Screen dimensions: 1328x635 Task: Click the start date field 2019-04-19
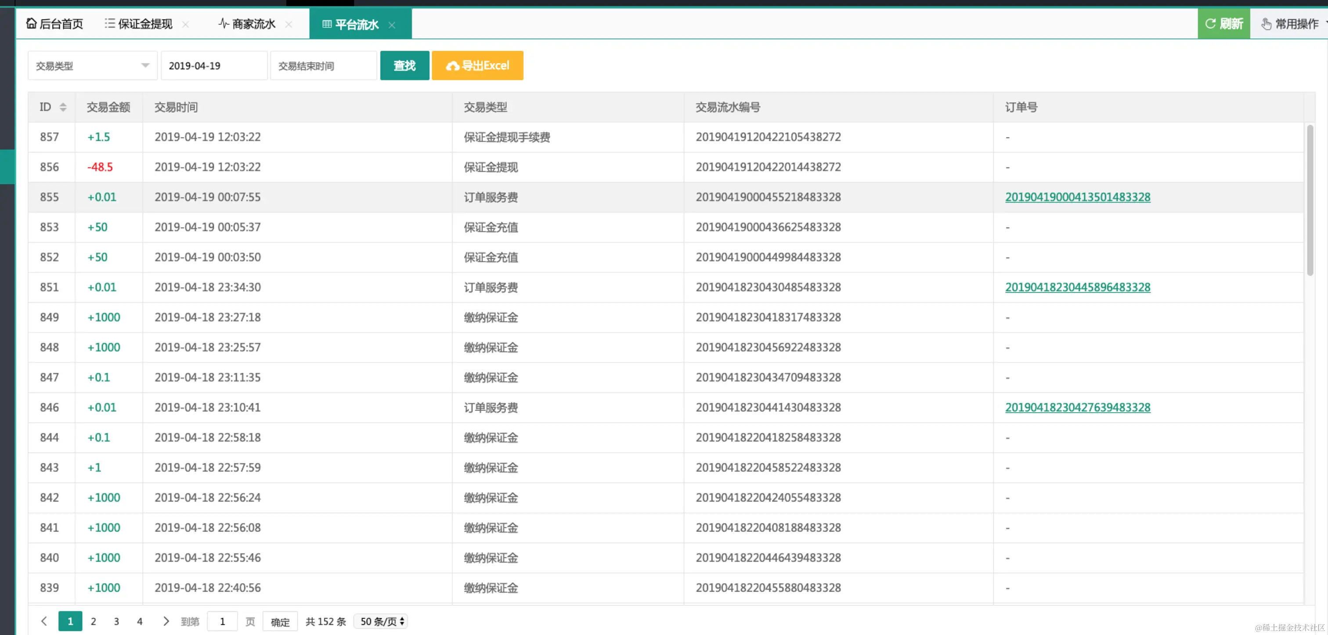tap(213, 65)
